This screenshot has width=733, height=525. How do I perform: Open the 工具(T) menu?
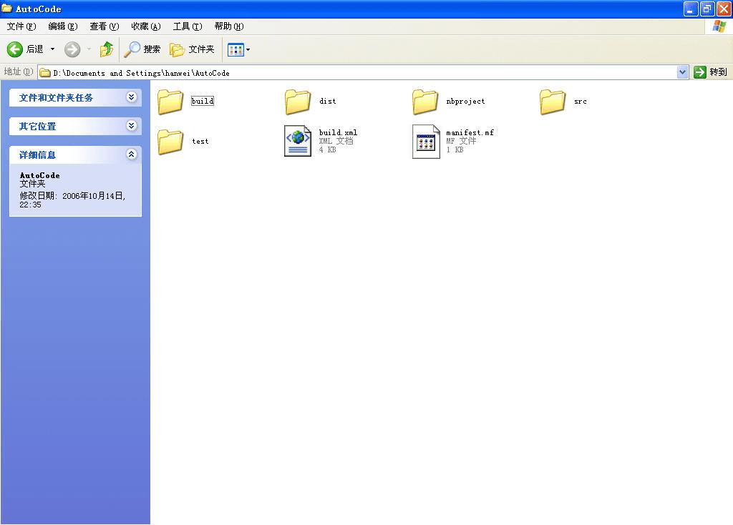tap(188, 26)
